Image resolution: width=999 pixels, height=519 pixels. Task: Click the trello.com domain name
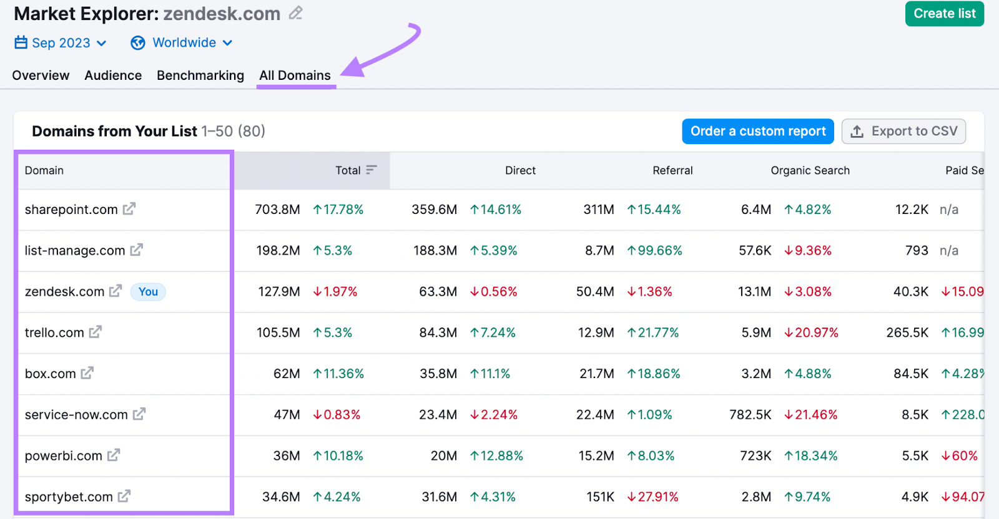pos(54,333)
